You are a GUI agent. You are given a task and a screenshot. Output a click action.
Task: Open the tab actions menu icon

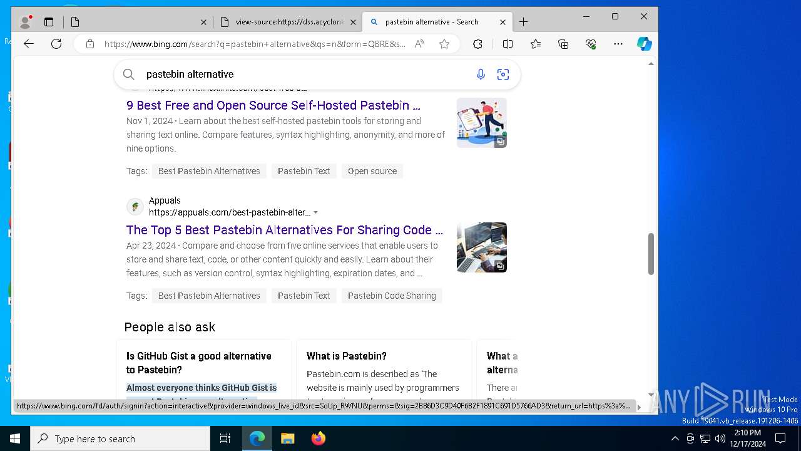click(49, 22)
